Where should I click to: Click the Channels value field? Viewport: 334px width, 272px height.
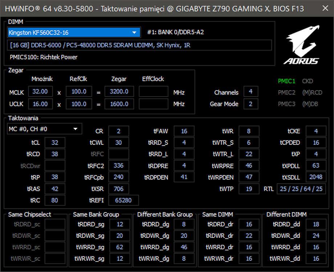(250, 92)
